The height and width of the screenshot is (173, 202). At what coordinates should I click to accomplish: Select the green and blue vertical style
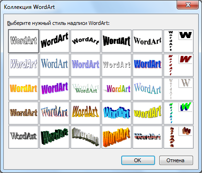pos(179,113)
